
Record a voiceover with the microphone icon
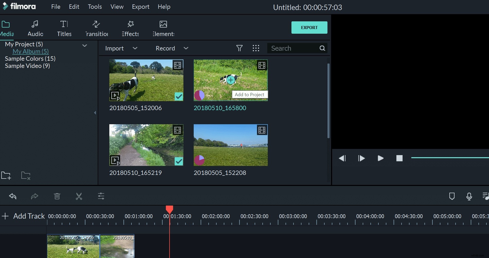pyautogui.click(x=469, y=196)
